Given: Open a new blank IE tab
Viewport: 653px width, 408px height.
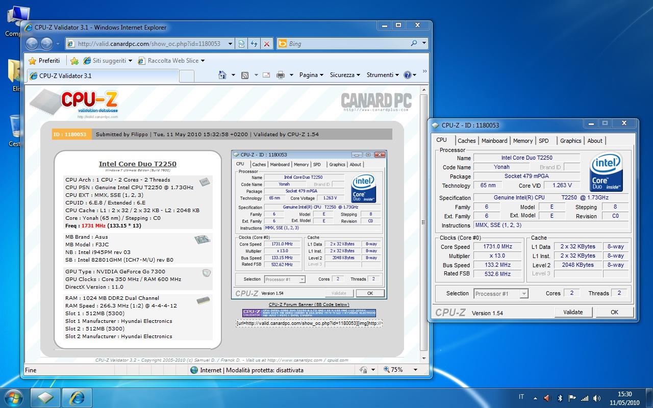Looking at the screenshot, I should [x=187, y=76].
